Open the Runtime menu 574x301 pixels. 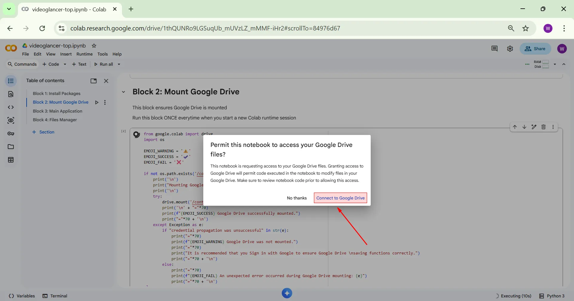coord(85,54)
